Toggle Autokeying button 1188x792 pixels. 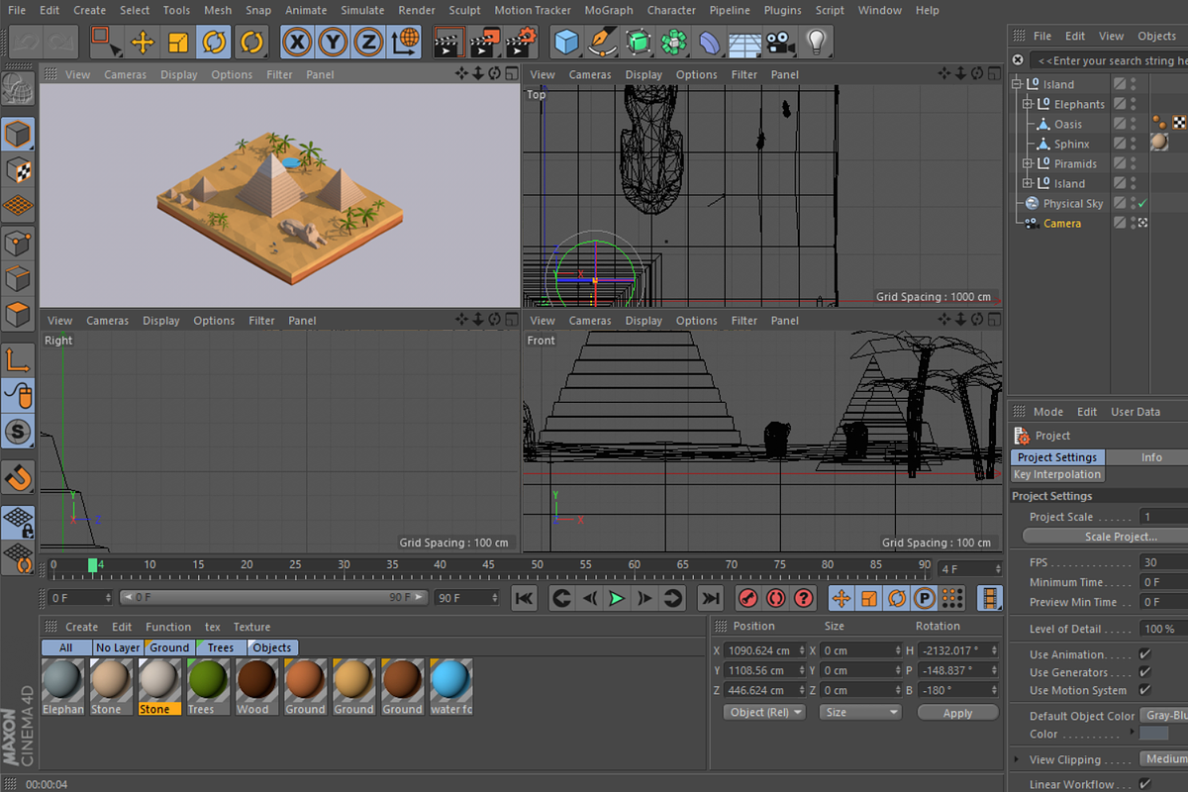[776, 598]
